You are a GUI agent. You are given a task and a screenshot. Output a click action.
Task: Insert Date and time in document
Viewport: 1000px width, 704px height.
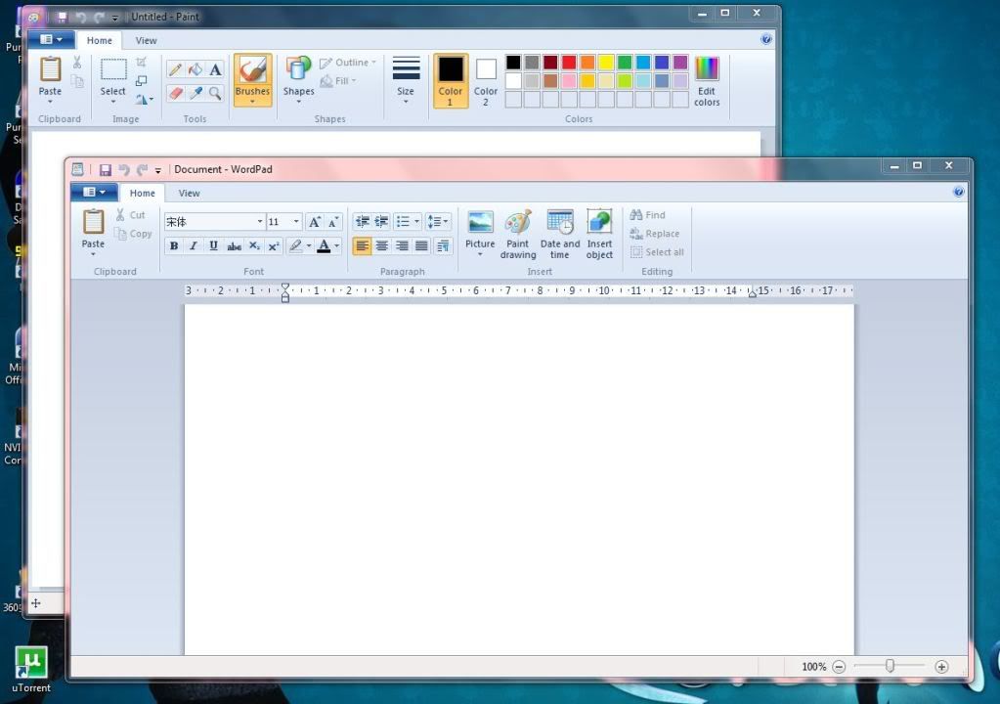[559, 235]
